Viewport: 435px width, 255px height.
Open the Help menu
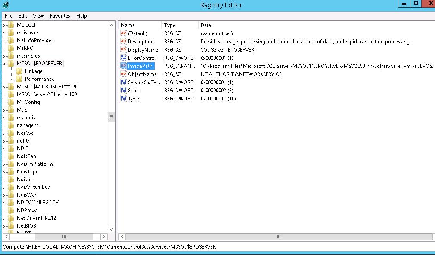tap(81, 16)
